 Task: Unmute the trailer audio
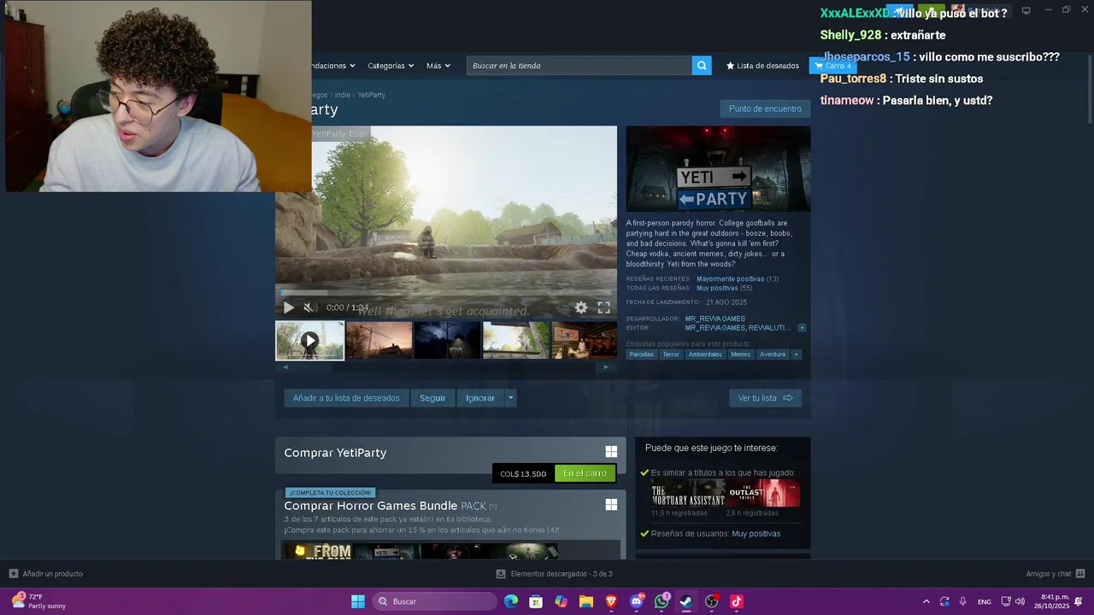[309, 307]
